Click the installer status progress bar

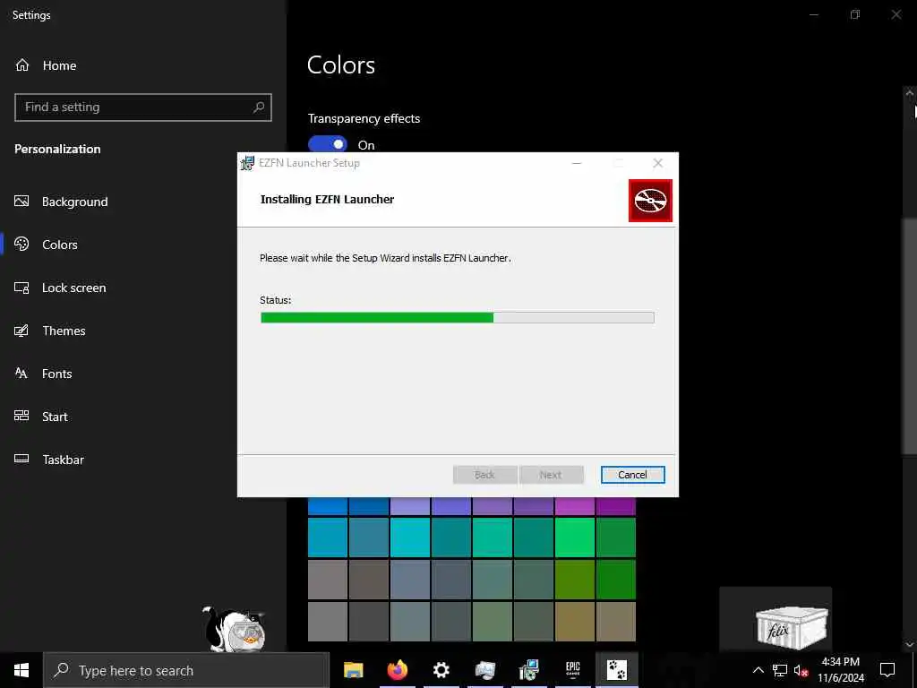click(x=458, y=318)
